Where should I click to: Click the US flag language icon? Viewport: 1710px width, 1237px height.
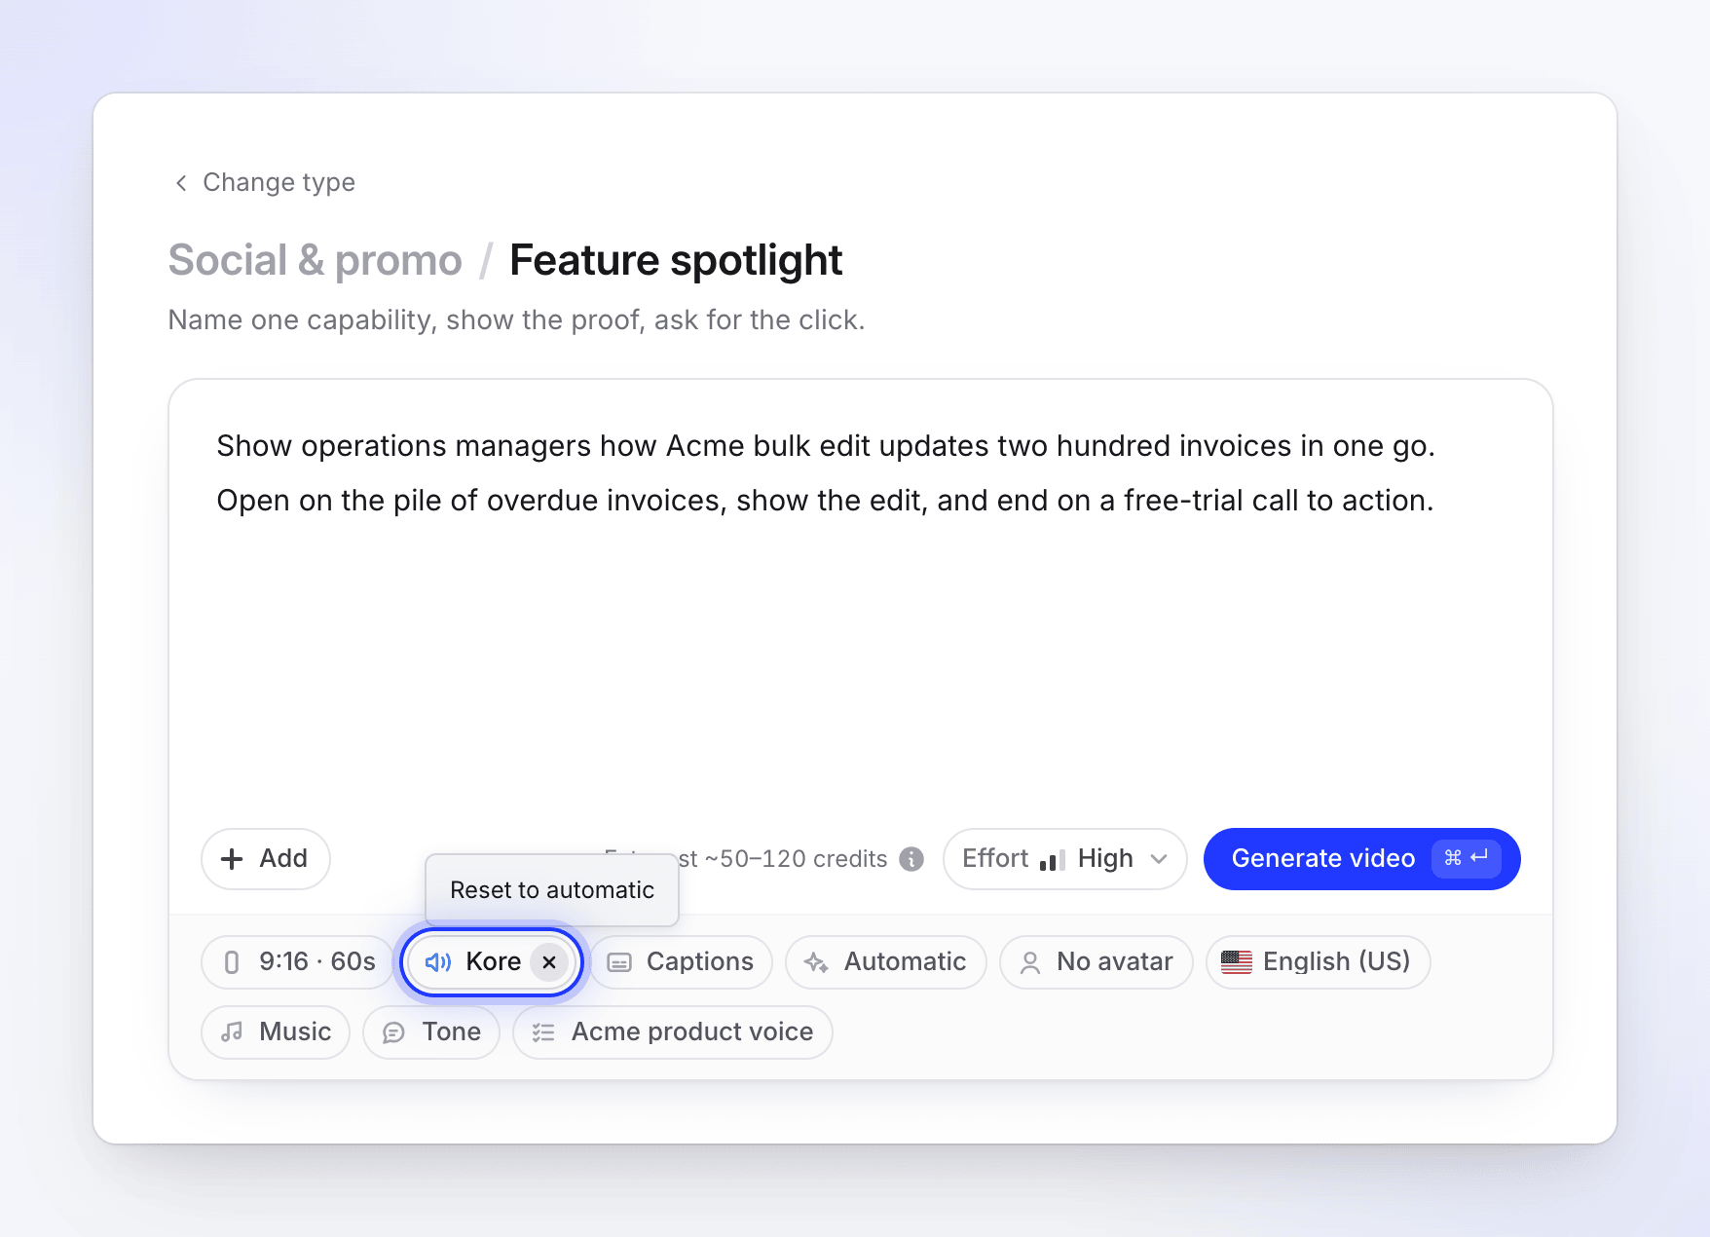(1237, 962)
